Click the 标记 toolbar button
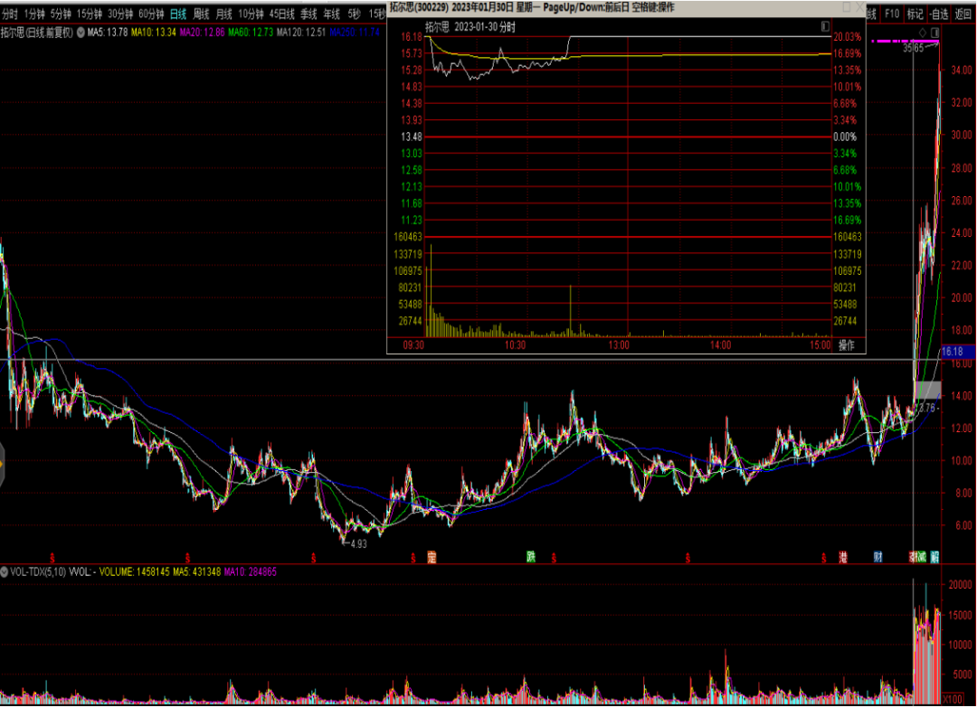 [915, 14]
